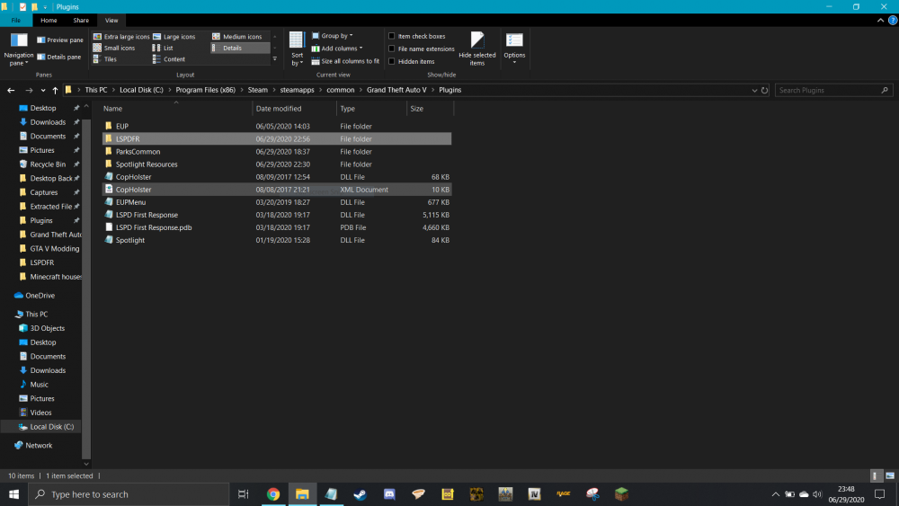Screen dimensions: 899x506
Task: Open the volume control in system tray
Action: click(x=817, y=494)
